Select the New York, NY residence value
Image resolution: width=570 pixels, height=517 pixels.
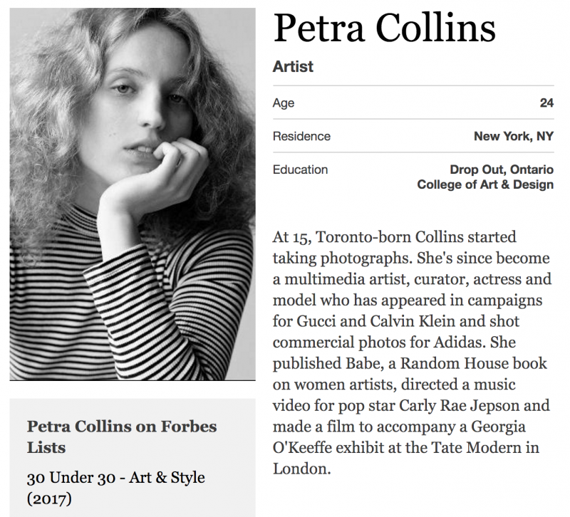pos(514,136)
